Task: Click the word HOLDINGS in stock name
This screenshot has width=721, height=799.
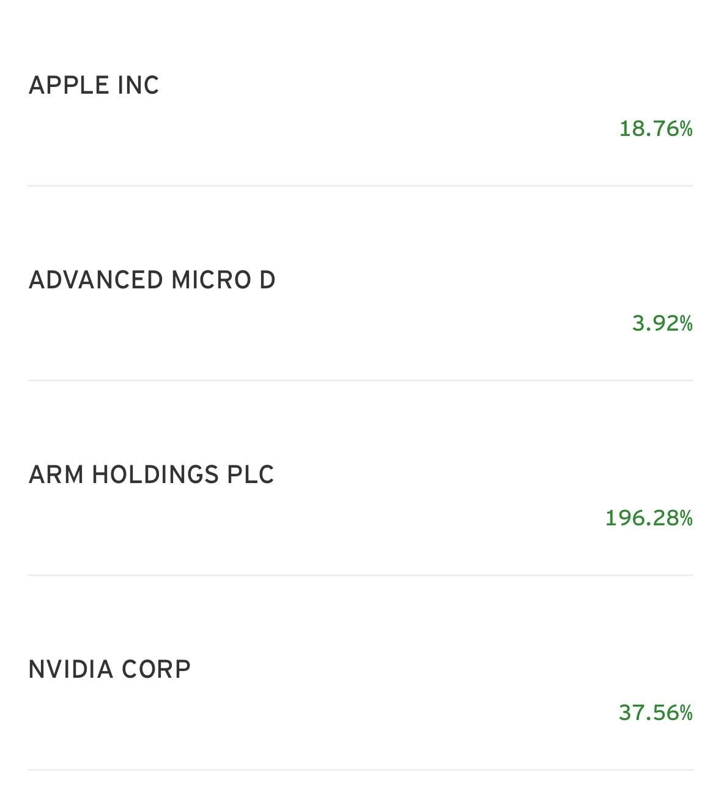Action: coord(155,475)
